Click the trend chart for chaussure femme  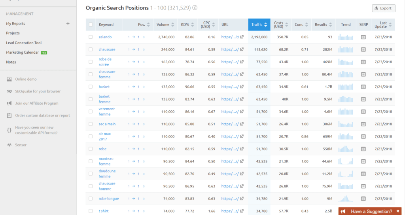pos(346,74)
